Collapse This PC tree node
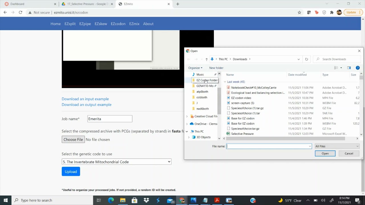Viewport: 365px width, 205px height. pos(187,132)
